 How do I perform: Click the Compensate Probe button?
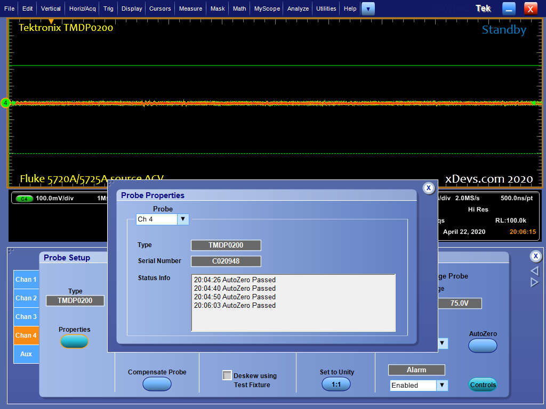point(157,385)
